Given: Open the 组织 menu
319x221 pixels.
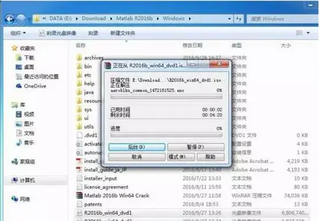Looking at the screenshot, I should [18, 33].
